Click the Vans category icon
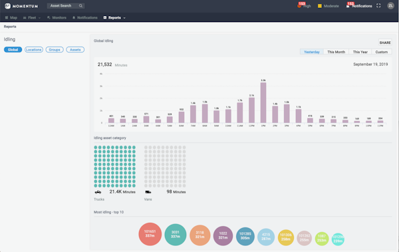The width and height of the screenshot is (399, 252). [x=148, y=192]
